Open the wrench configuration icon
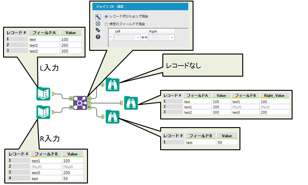This screenshot has height=185, width=308. pyautogui.click(x=98, y=17)
